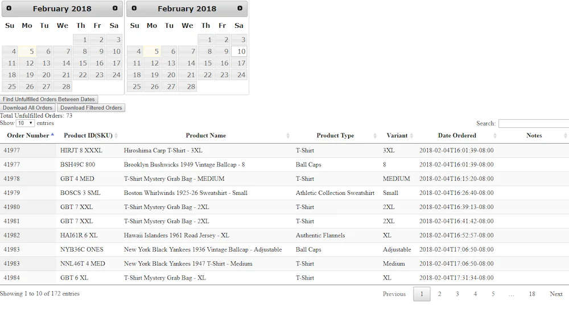Viewport: 569px width, 313px height.
Task: Go to previous month in left calendar
Action: [9, 9]
